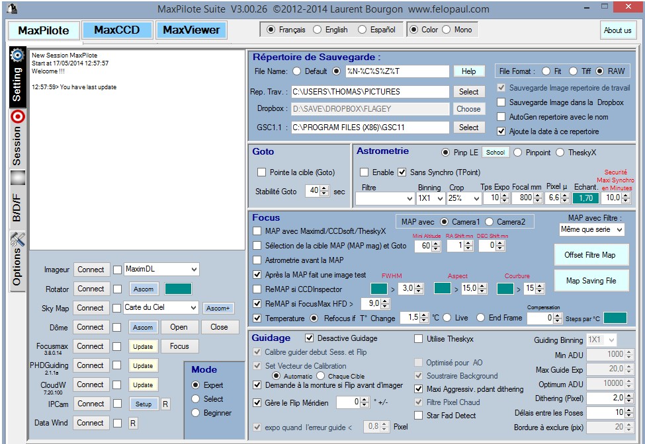Click Ascom button for Rotator

click(143, 289)
